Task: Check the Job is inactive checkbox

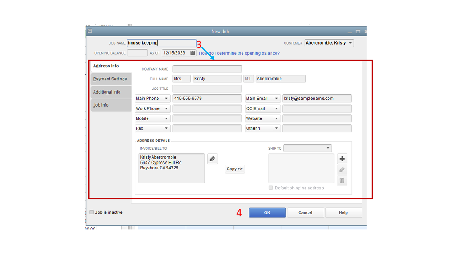Action: [x=91, y=212]
